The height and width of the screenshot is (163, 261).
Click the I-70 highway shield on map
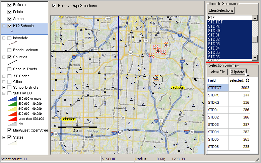pyautogui.click(x=180, y=35)
